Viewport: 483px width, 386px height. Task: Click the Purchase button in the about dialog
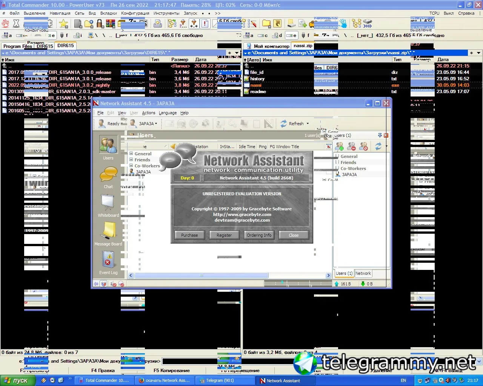189,235
